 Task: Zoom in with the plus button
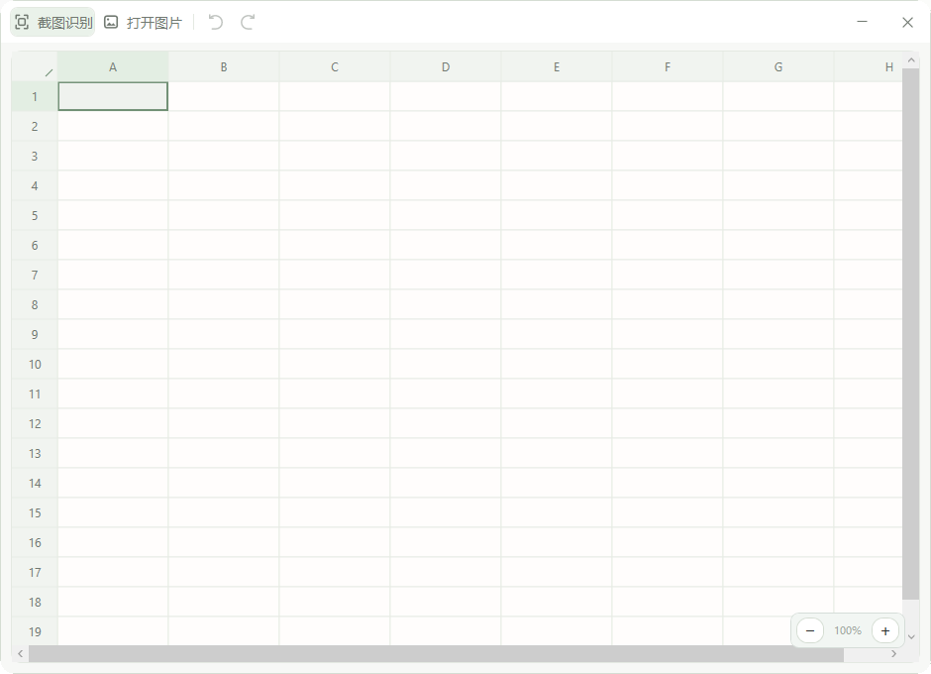[885, 630]
